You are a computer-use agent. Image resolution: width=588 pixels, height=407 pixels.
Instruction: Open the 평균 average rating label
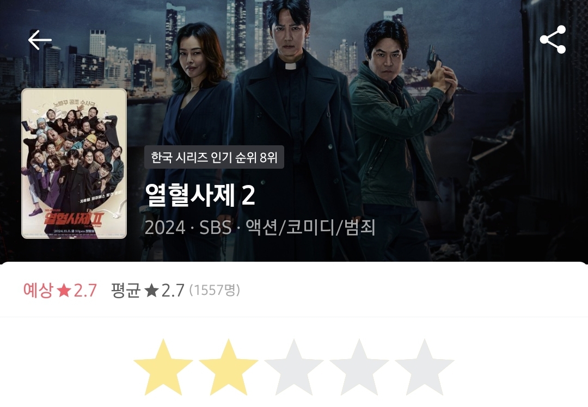coord(126,291)
